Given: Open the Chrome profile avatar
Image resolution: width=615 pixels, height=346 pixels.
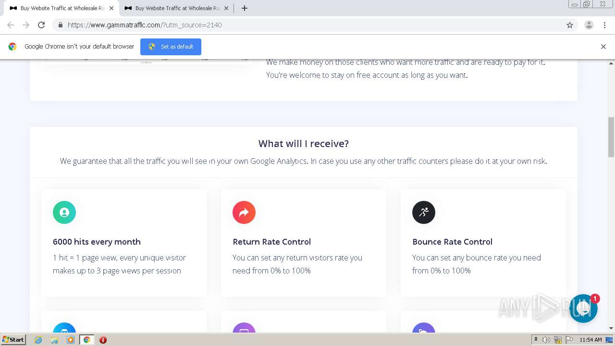Looking at the screenshot, I should [x=589, y=25].
